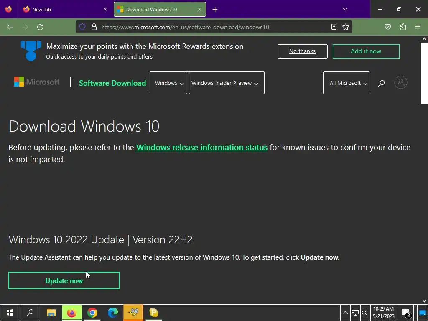Click the yellow P application taskbar icon
Screen dimensions: 428x321
pyautogui.click(x=154, y=313)
